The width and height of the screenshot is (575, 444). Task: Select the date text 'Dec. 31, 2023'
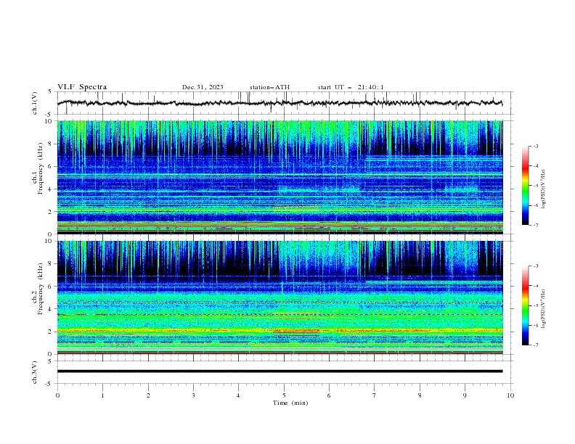click(x=203, y=87)
